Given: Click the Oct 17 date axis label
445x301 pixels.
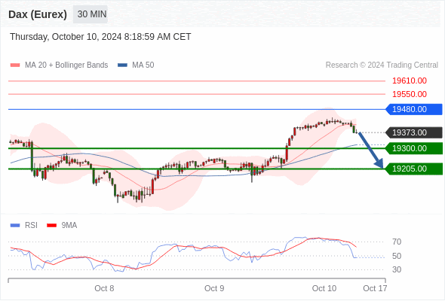Looking at the screenshot, I should (x=375, y=288).
